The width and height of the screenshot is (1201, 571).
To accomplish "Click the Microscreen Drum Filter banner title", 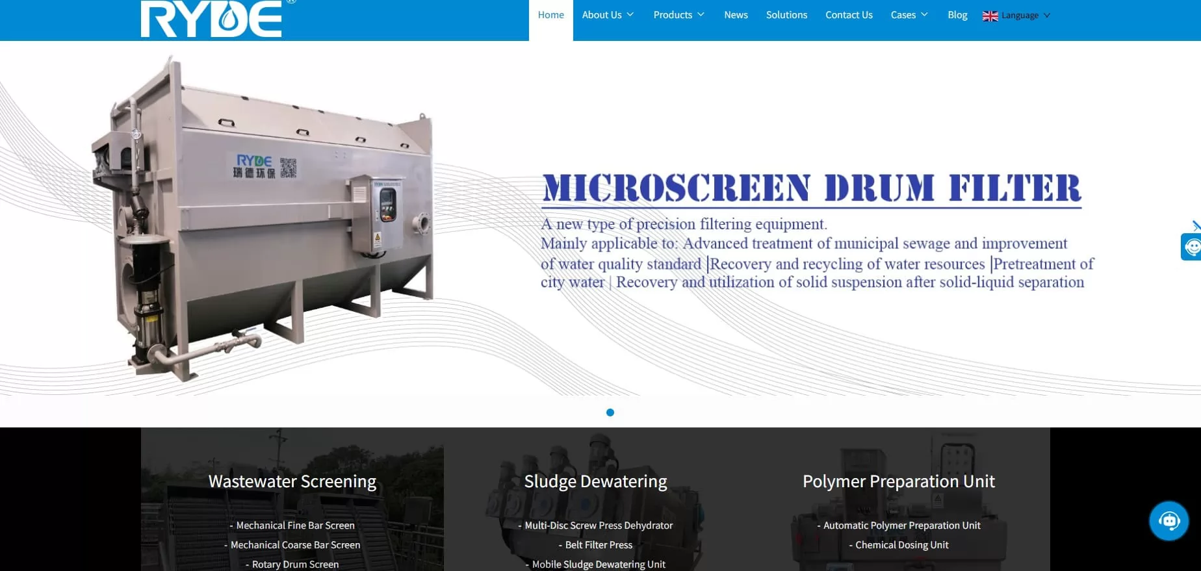I will (812, 188).
